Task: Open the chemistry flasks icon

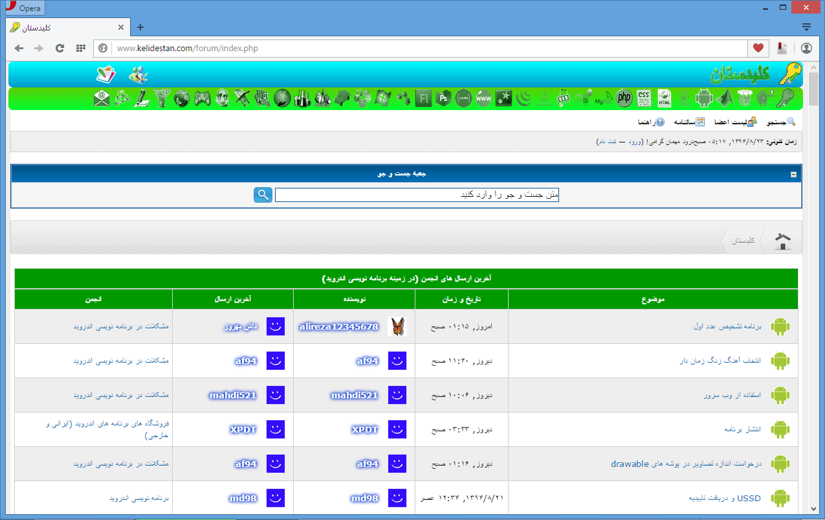Action: point(302,98)
